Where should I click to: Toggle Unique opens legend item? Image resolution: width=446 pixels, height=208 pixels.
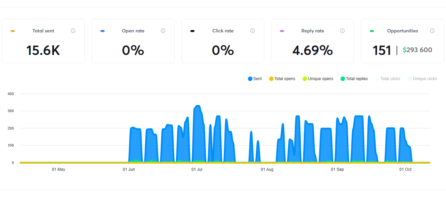pos(318,79)
